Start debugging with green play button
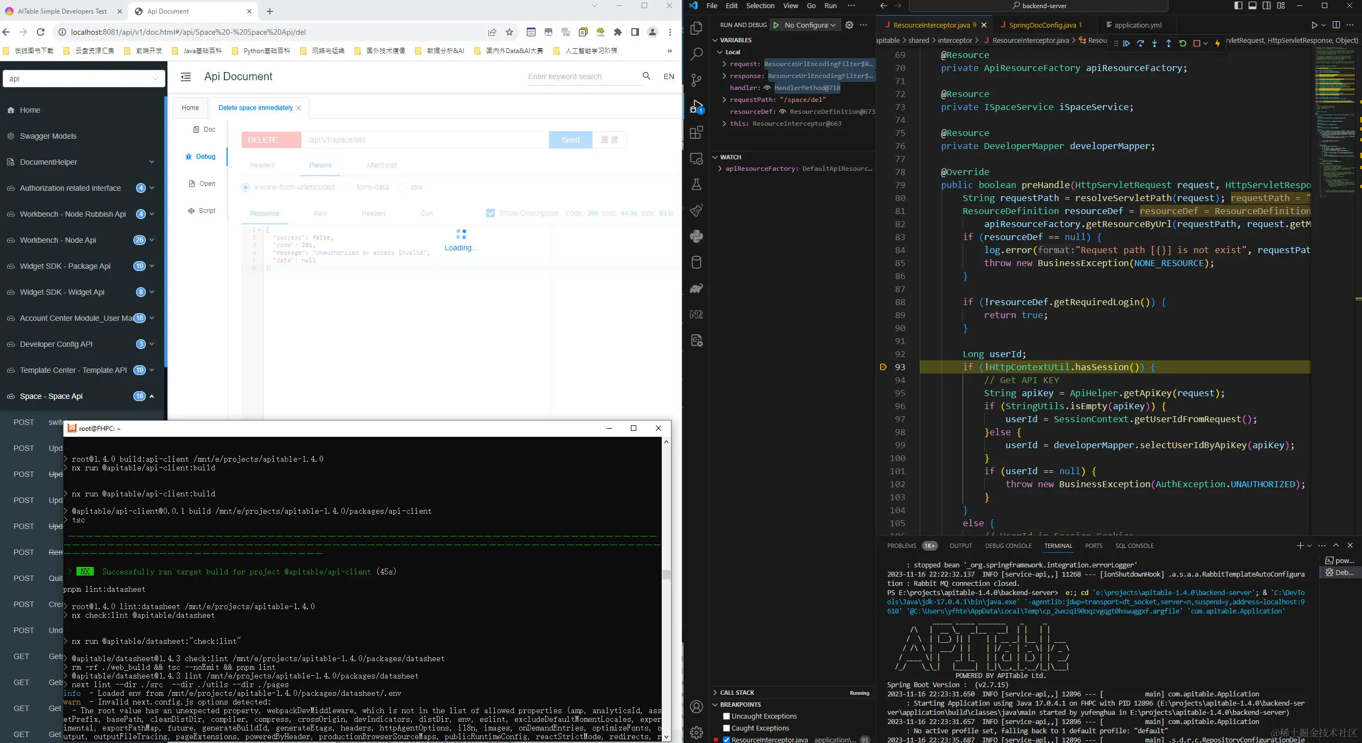 coord(776,25)
